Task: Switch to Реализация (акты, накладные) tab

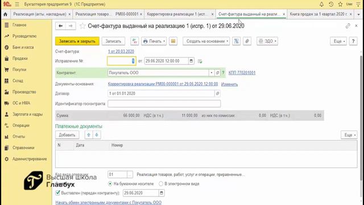Action: click(39, 14)
